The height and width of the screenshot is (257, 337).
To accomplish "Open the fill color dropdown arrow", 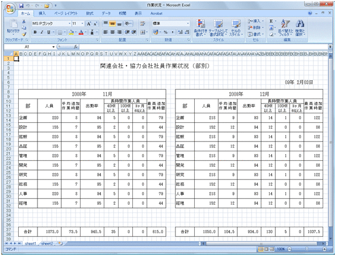I will [76, 32].
